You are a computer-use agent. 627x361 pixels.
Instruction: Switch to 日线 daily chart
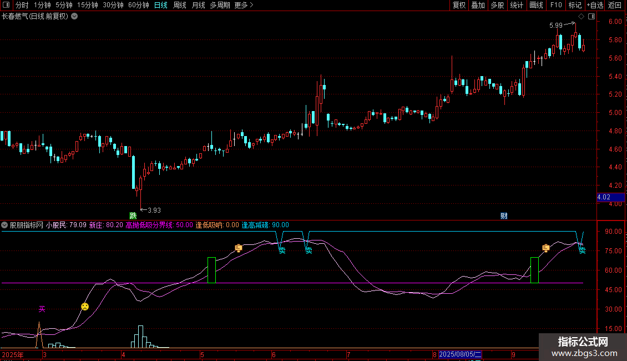161,5
